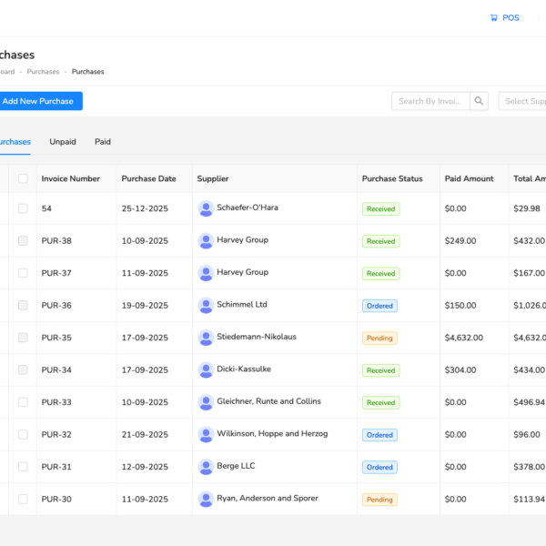The height and width of the screenshot is (546, 546).
Task: Click the Purchases breadcrumb link
Action: pos(43,72)
